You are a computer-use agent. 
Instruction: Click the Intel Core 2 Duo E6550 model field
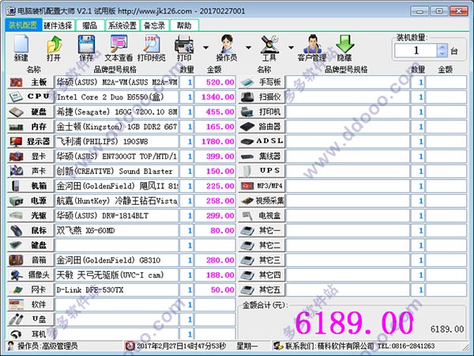click(x=117, y=97)
